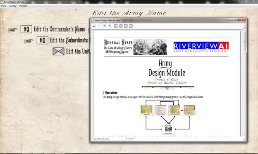This screenshot has height=154, width=258.
Task: Open the File menu
Action: click(x=4, y=6)
